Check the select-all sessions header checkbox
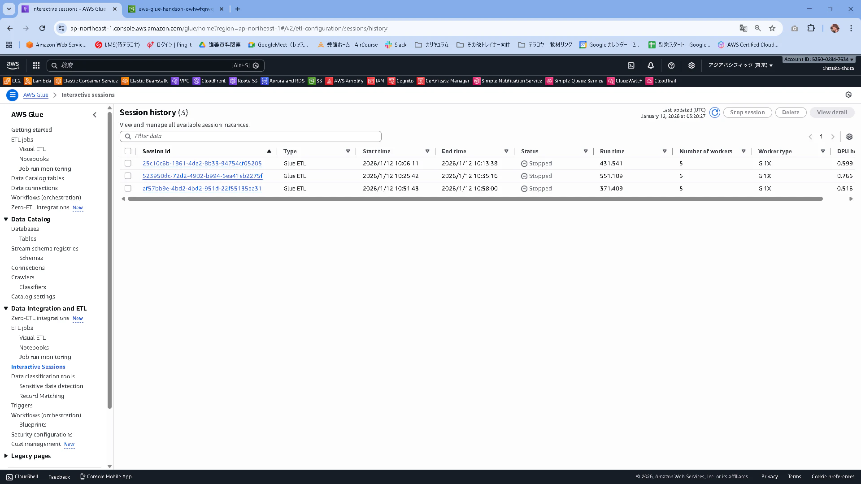861x484 pixels. click(128, 151)
